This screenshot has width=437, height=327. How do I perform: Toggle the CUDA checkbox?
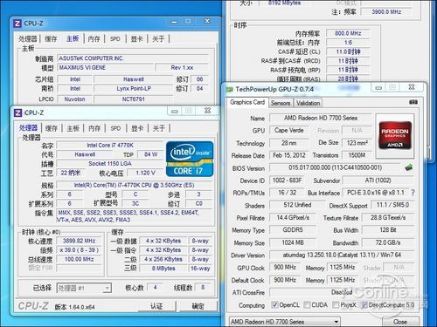[307, 304]
